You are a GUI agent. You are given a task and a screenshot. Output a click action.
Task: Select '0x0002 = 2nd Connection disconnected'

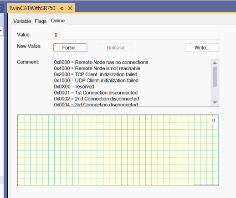(x=97, y=99)
